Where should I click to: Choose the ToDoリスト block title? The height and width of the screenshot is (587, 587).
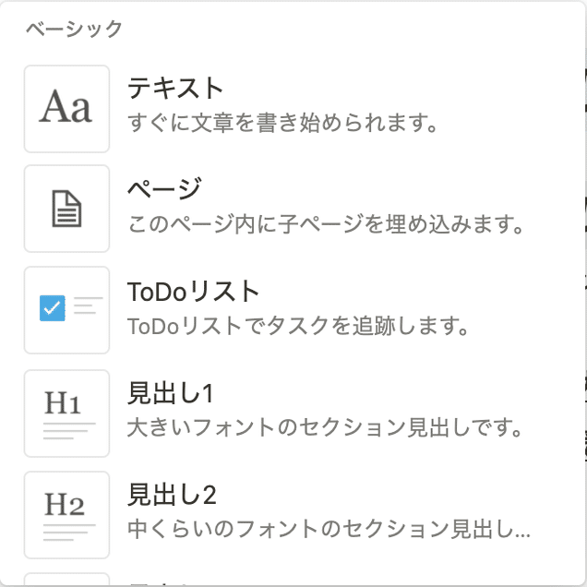click(x=193, y=292)
